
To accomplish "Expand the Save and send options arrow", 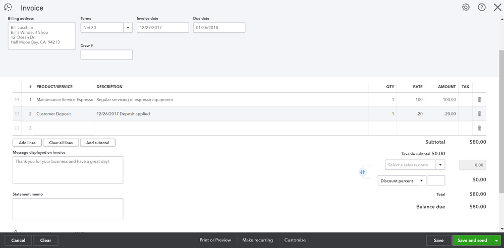I will (x=496, y=240).
